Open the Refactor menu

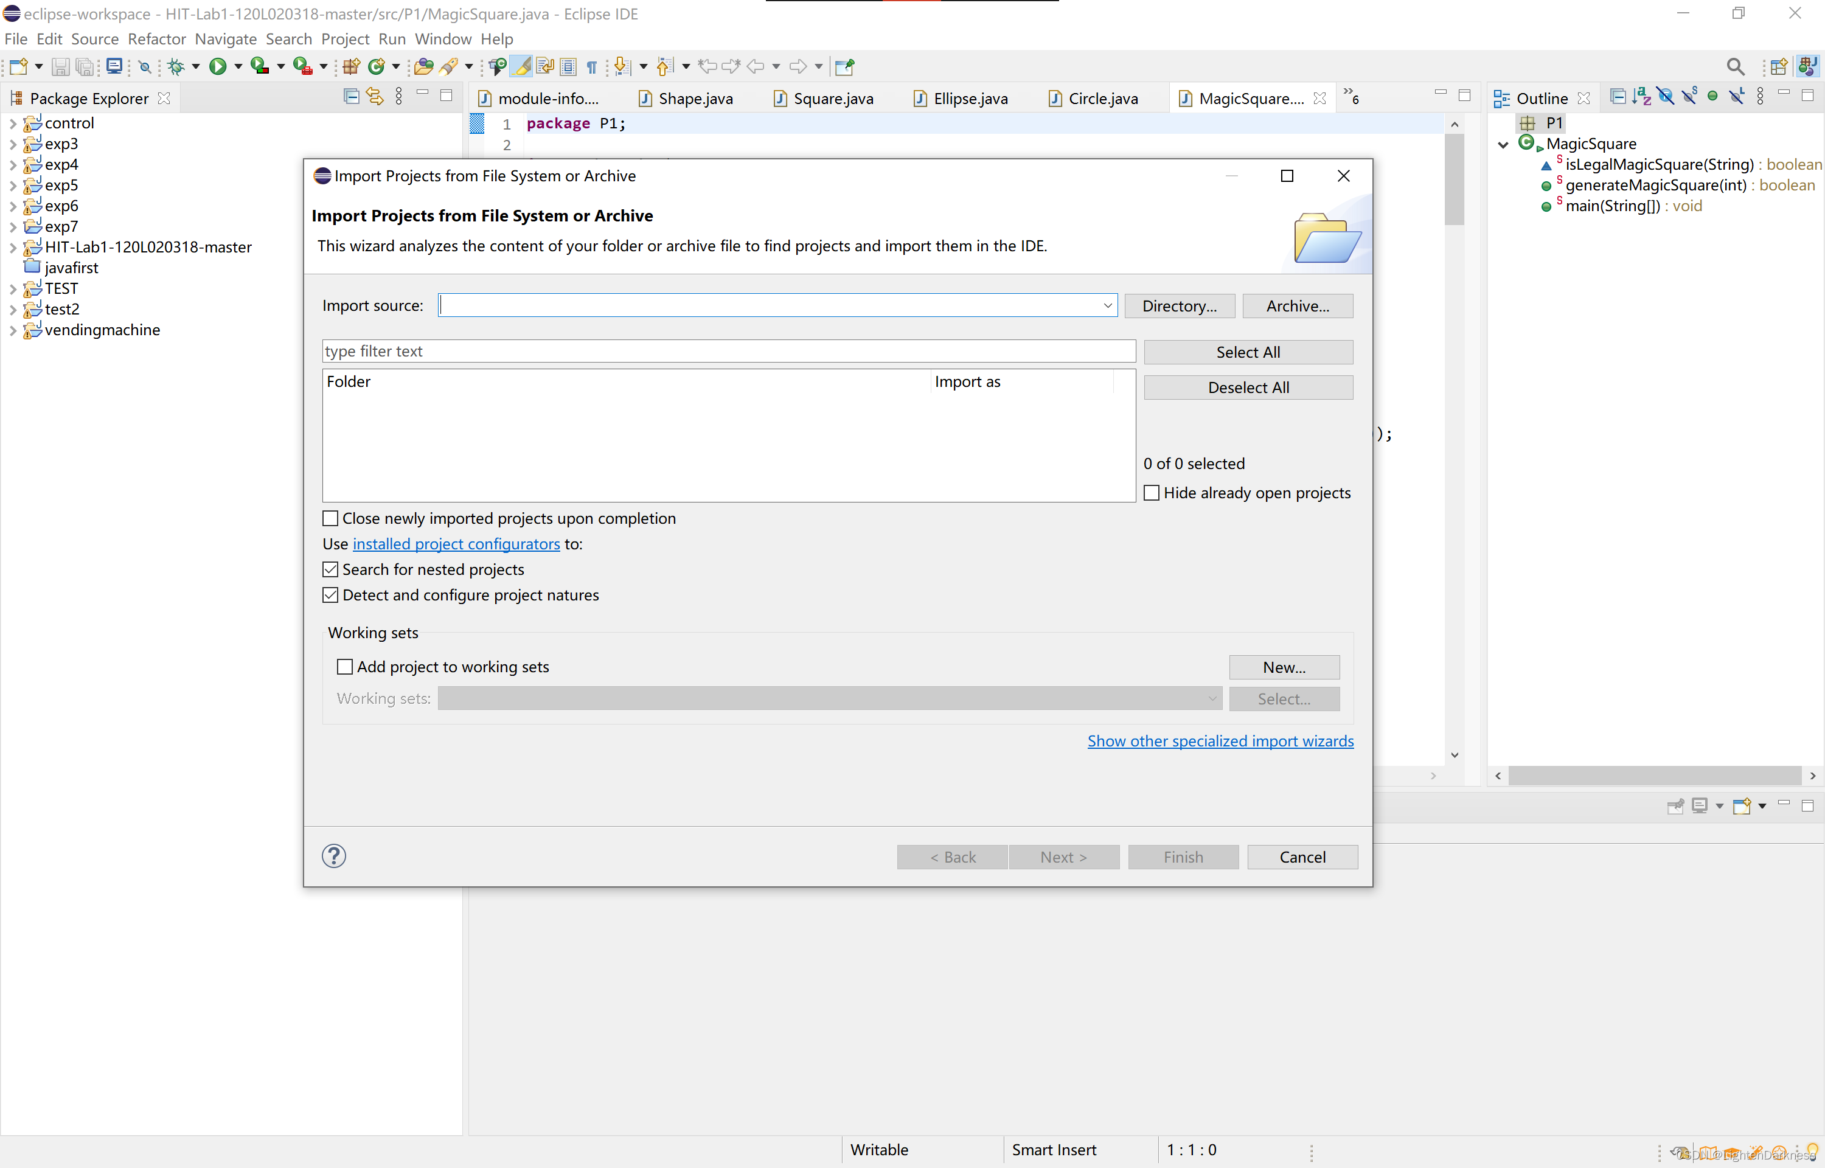(x=156, y=39)
